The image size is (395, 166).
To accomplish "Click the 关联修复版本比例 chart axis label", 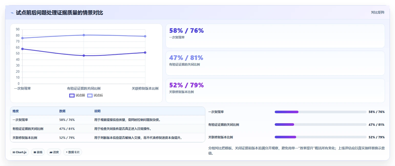I will pyautogui.click(x=145, y=88).
